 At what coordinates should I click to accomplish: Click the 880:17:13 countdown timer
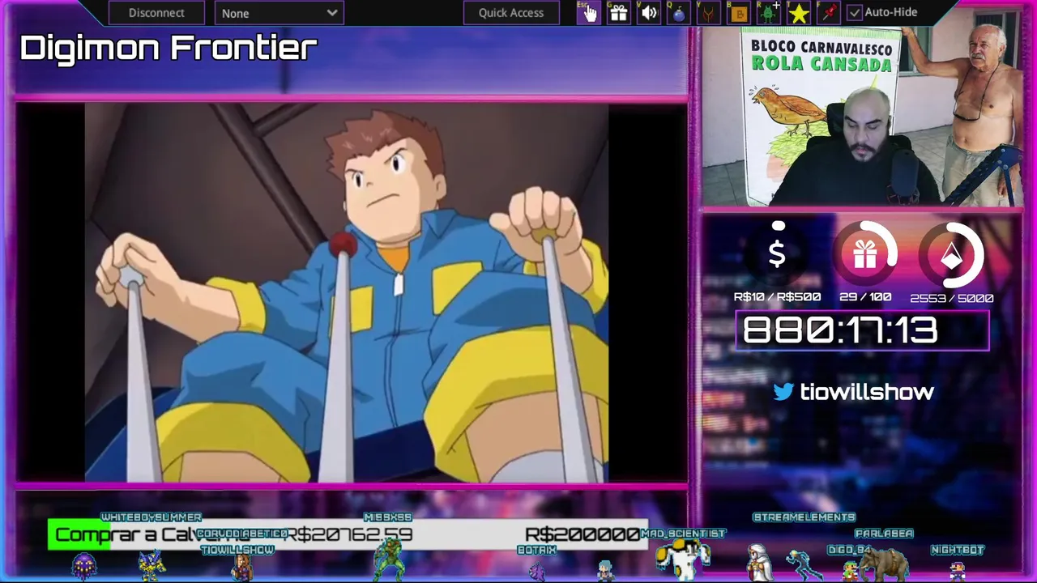(862, 330)
